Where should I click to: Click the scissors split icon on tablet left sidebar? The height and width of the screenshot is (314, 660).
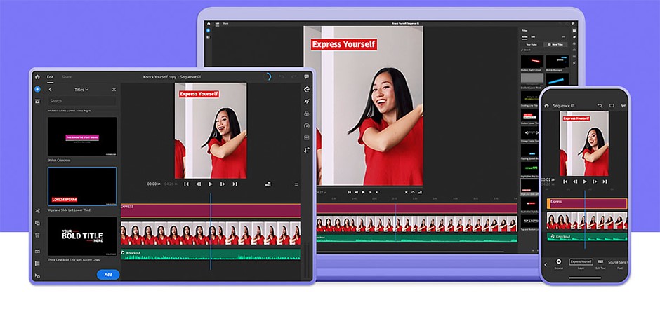(37, 210)
